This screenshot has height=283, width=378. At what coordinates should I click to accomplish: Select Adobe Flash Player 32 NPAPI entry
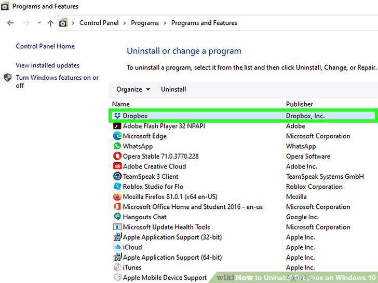[164, 126]
